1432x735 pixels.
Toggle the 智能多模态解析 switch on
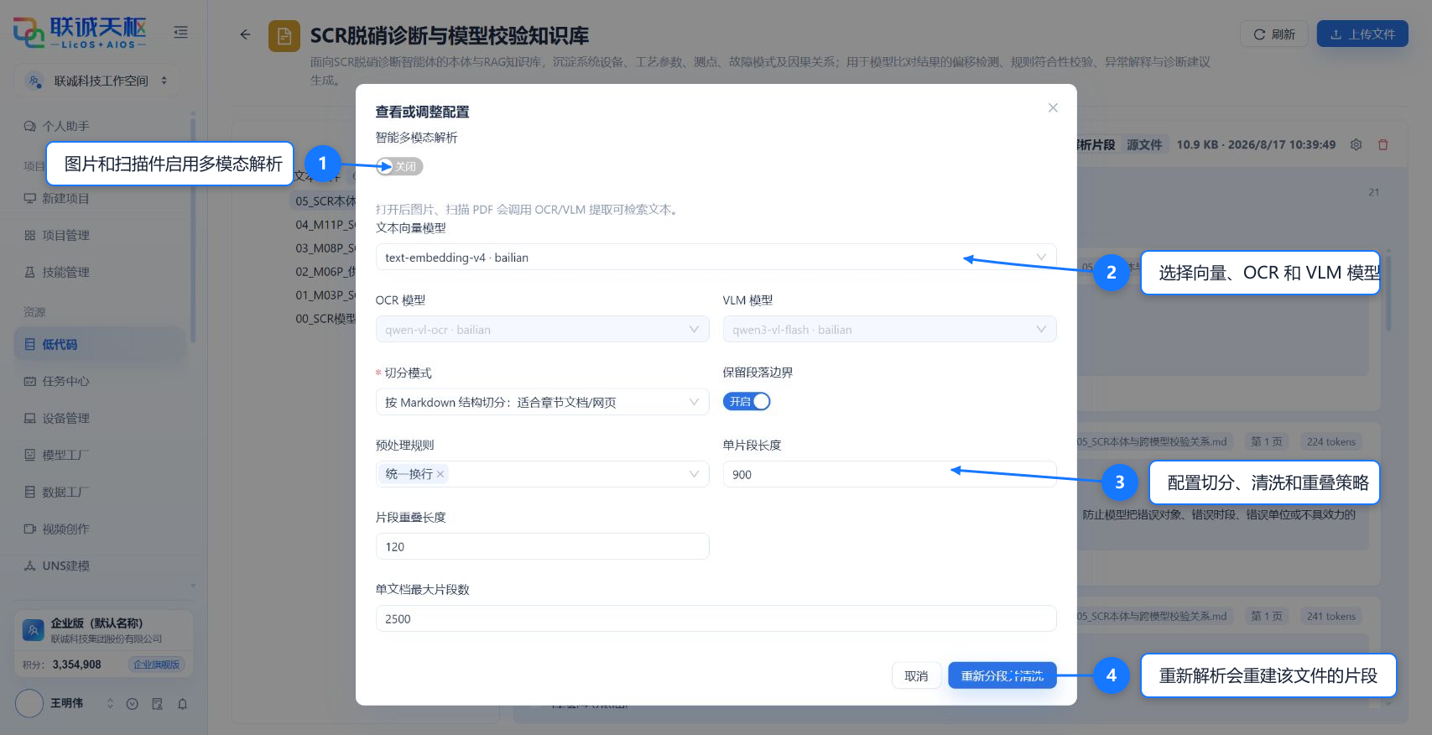point(399,166)
